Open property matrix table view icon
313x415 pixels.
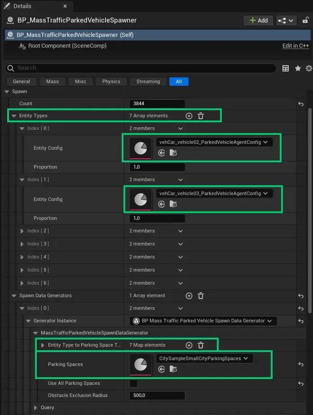286,68
